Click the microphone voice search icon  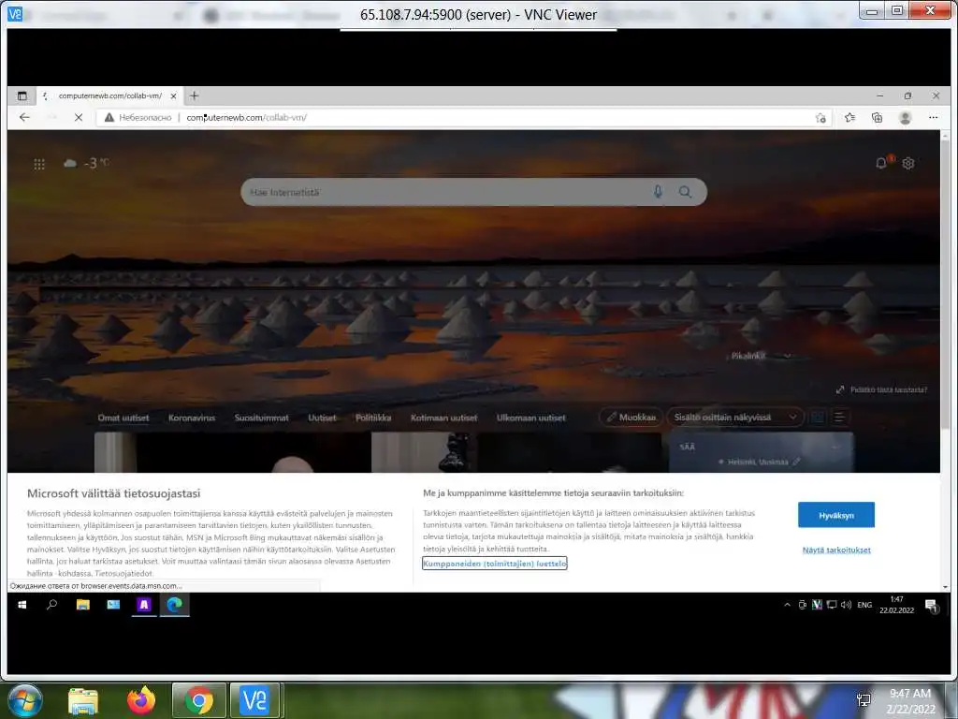point(658,192)
